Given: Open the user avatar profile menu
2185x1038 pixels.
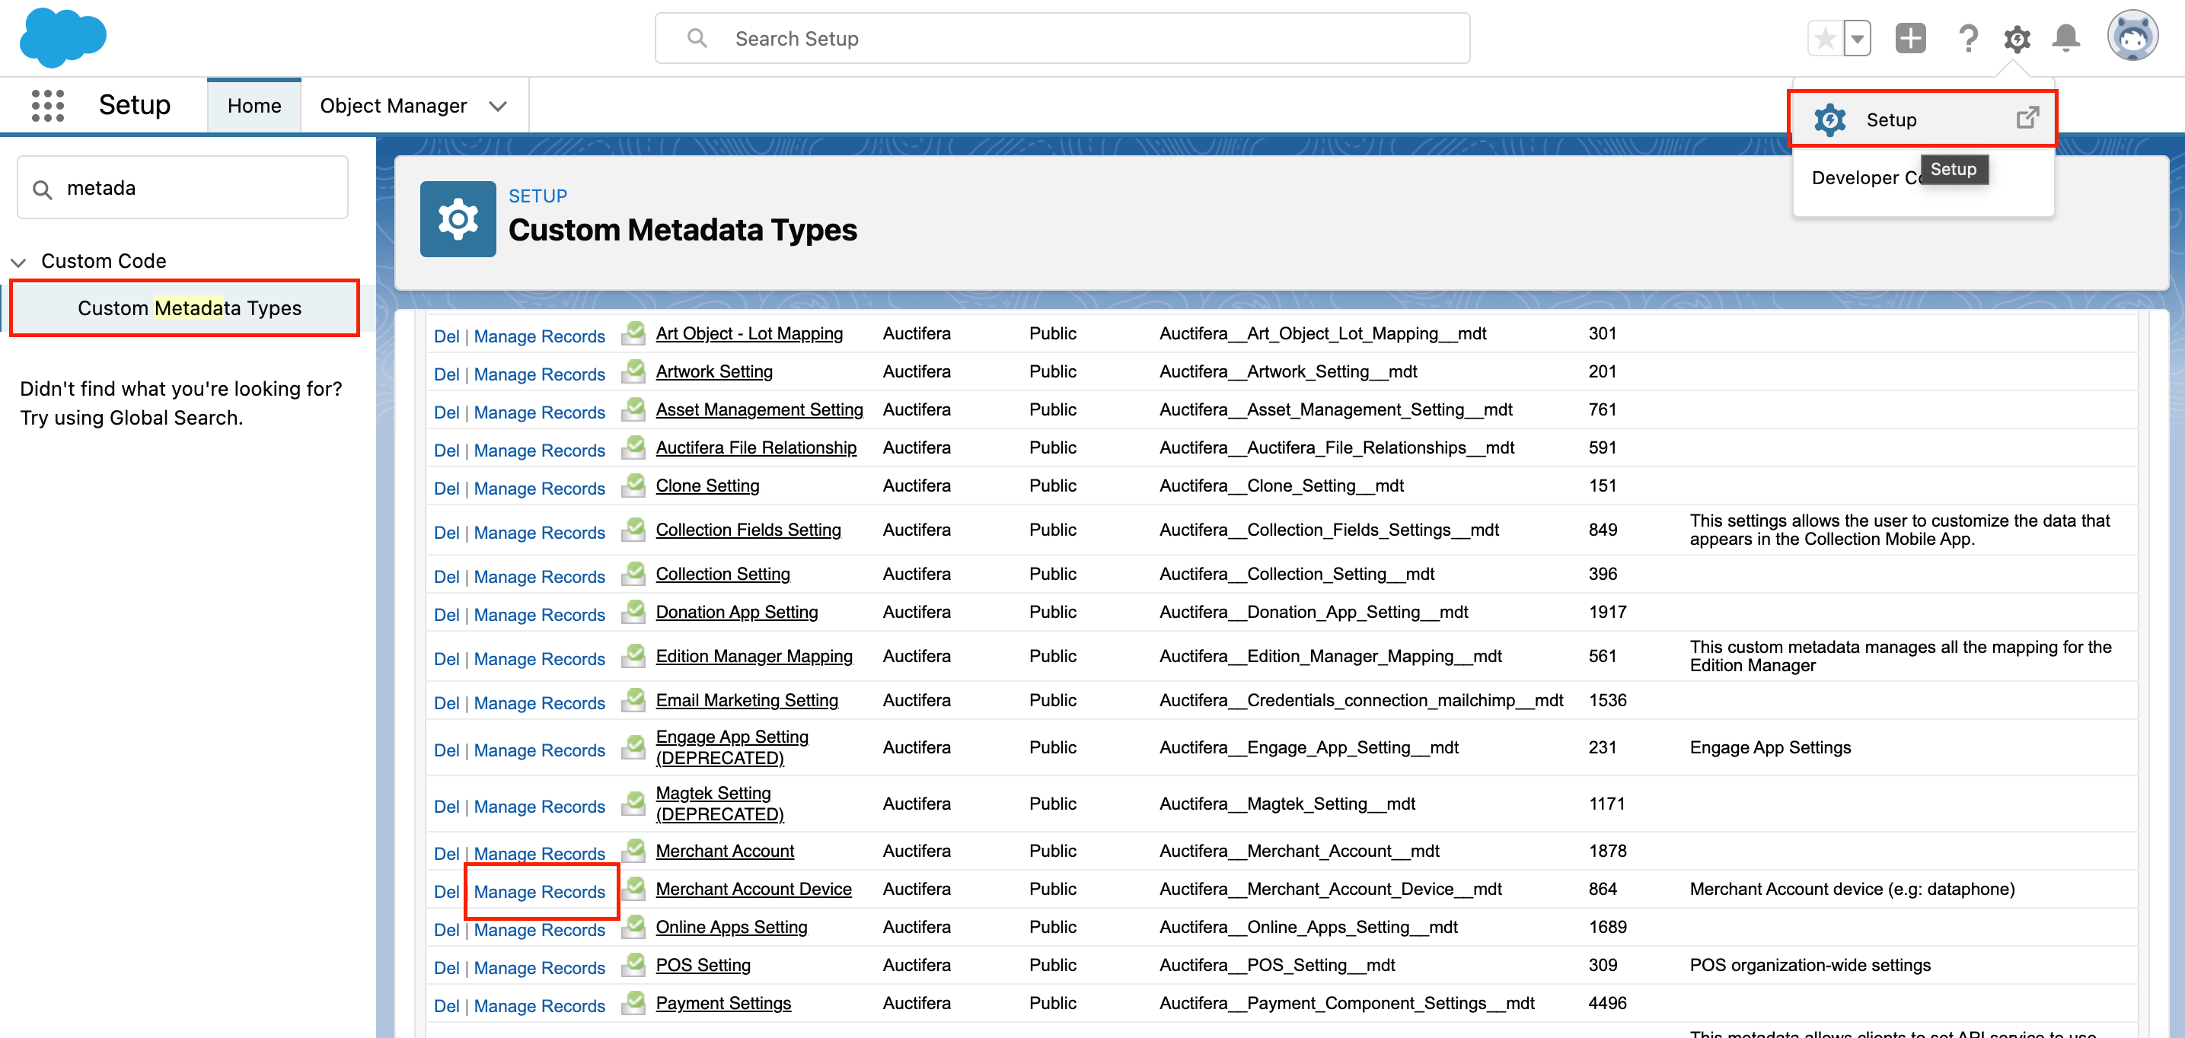Looking at the screenshot, I should coord(2132,37).
